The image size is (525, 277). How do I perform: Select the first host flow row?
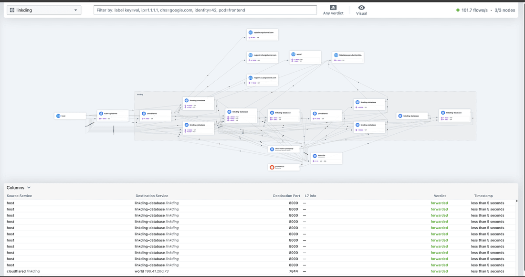(143, 203)
